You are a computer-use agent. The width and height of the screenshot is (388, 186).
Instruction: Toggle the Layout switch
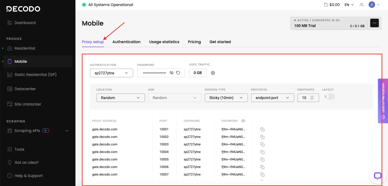click(329, 97)
